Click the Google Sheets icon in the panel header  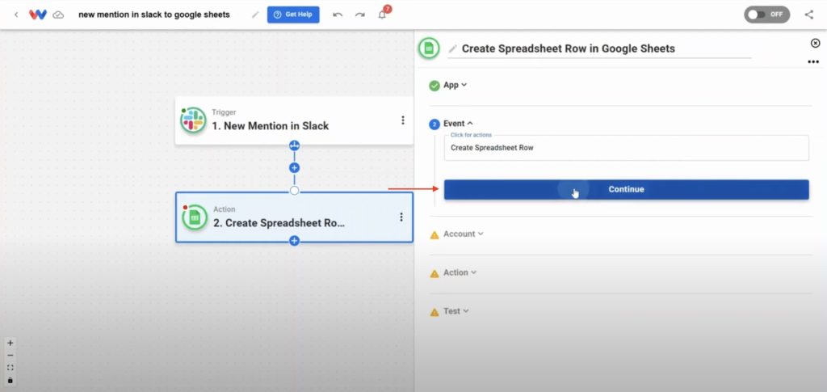429,48
